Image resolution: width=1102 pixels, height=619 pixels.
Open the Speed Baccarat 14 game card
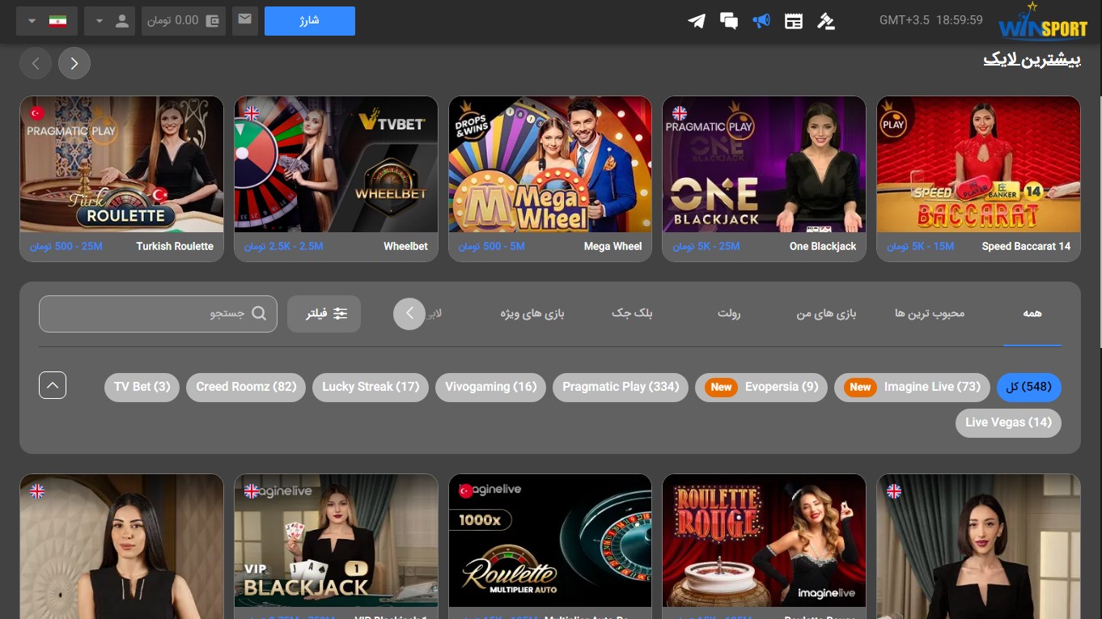[978, 179]
